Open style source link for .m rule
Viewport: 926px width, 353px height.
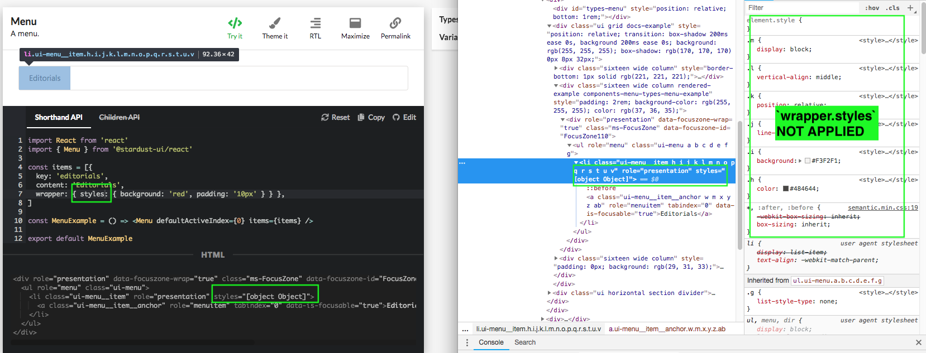coord(888,41)
